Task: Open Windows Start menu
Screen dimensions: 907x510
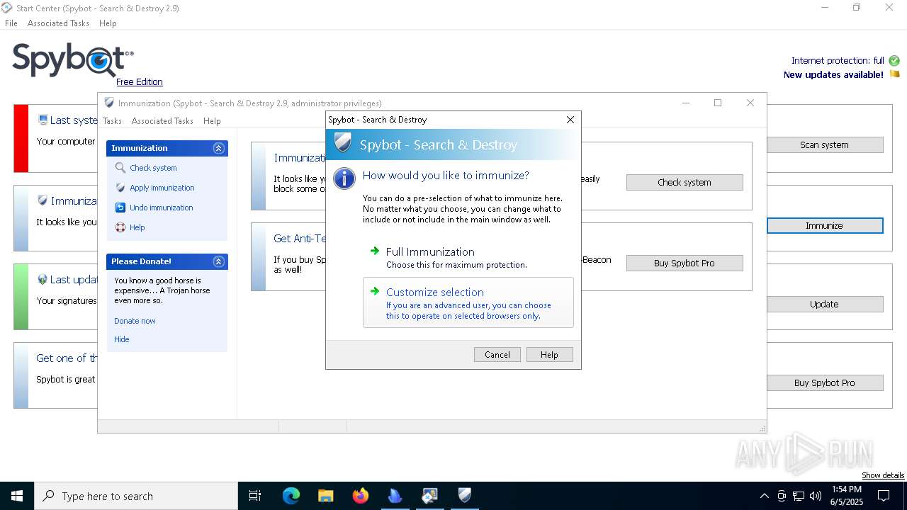Action: [17, 496]
